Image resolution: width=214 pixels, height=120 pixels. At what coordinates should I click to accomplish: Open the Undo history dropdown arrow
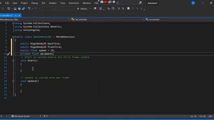click(x=32, y=9)
